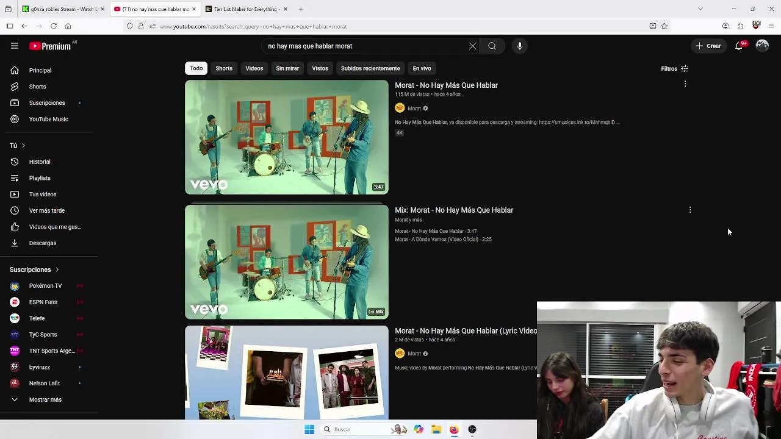Open Morat channel avatar on first result
Viewport: 781px width, 439px height.
coord(400,108)
